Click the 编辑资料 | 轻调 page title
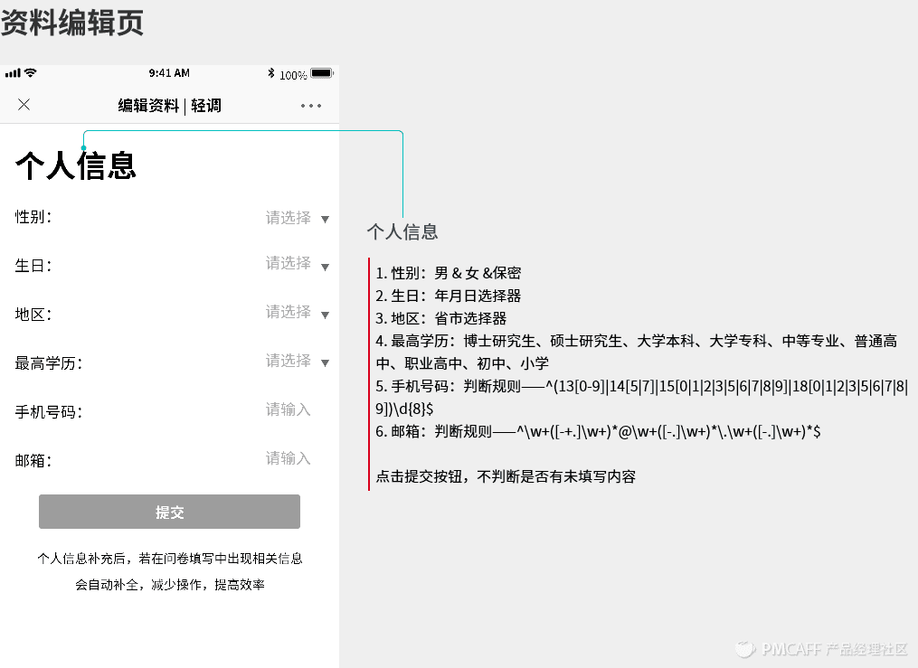The width and height of the screenshot is (918, 668). coord(170,106)
